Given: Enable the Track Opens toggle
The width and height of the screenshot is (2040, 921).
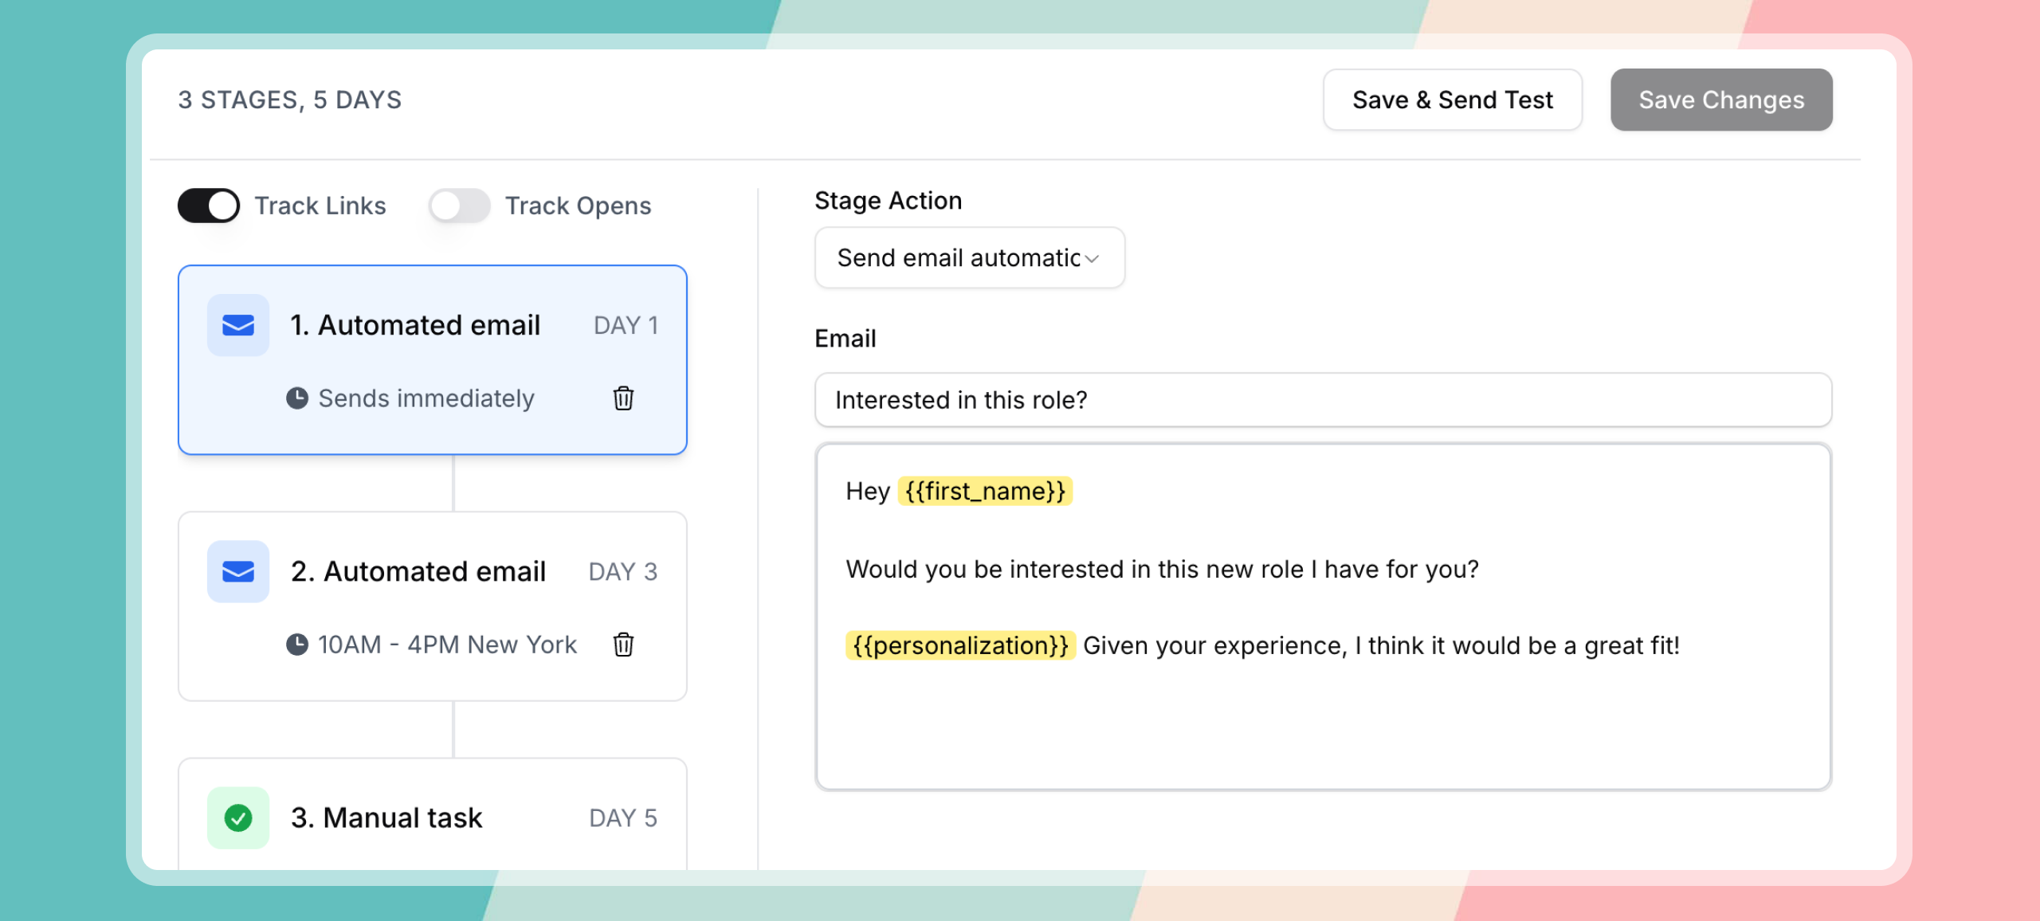Looking at the screenshot, I should coord(459,206).
